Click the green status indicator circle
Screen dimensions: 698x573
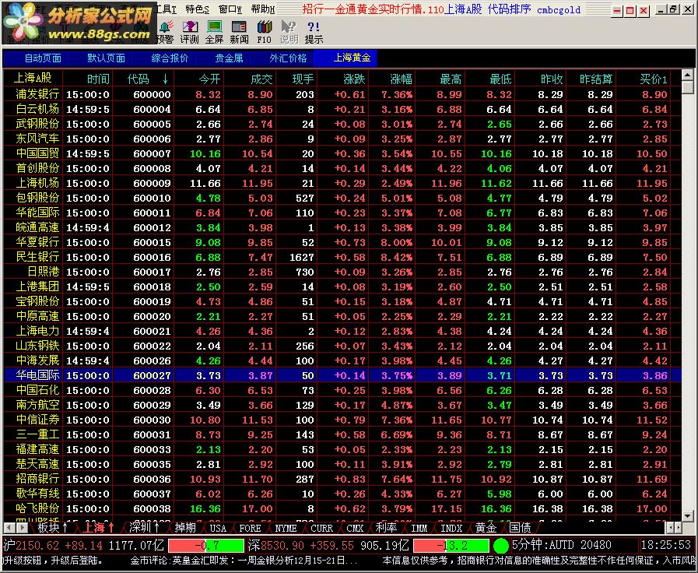501,546
